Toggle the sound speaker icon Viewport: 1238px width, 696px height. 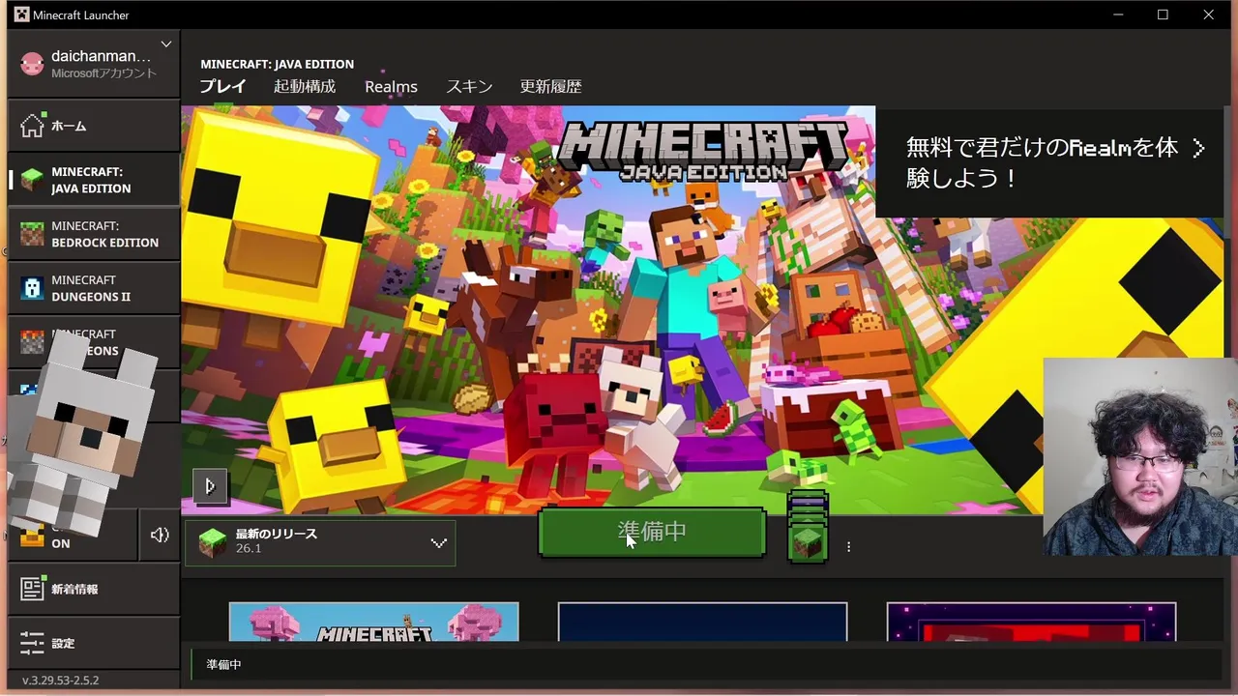tap(160, 535)
